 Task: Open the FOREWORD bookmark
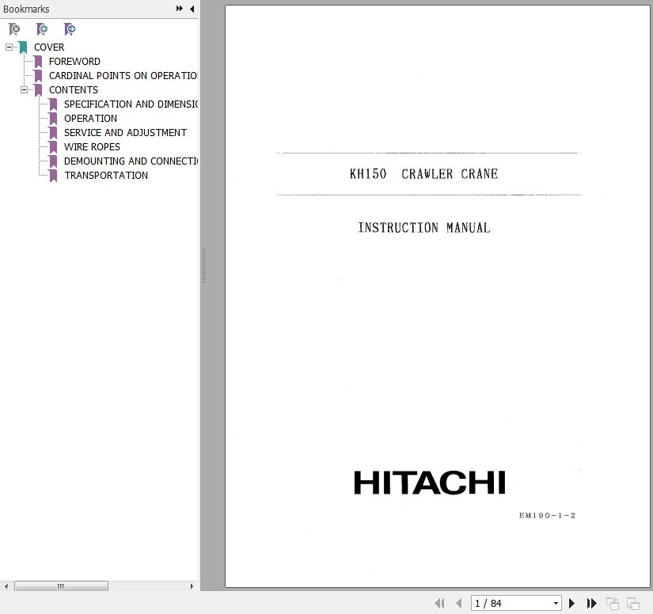(74, 61)
